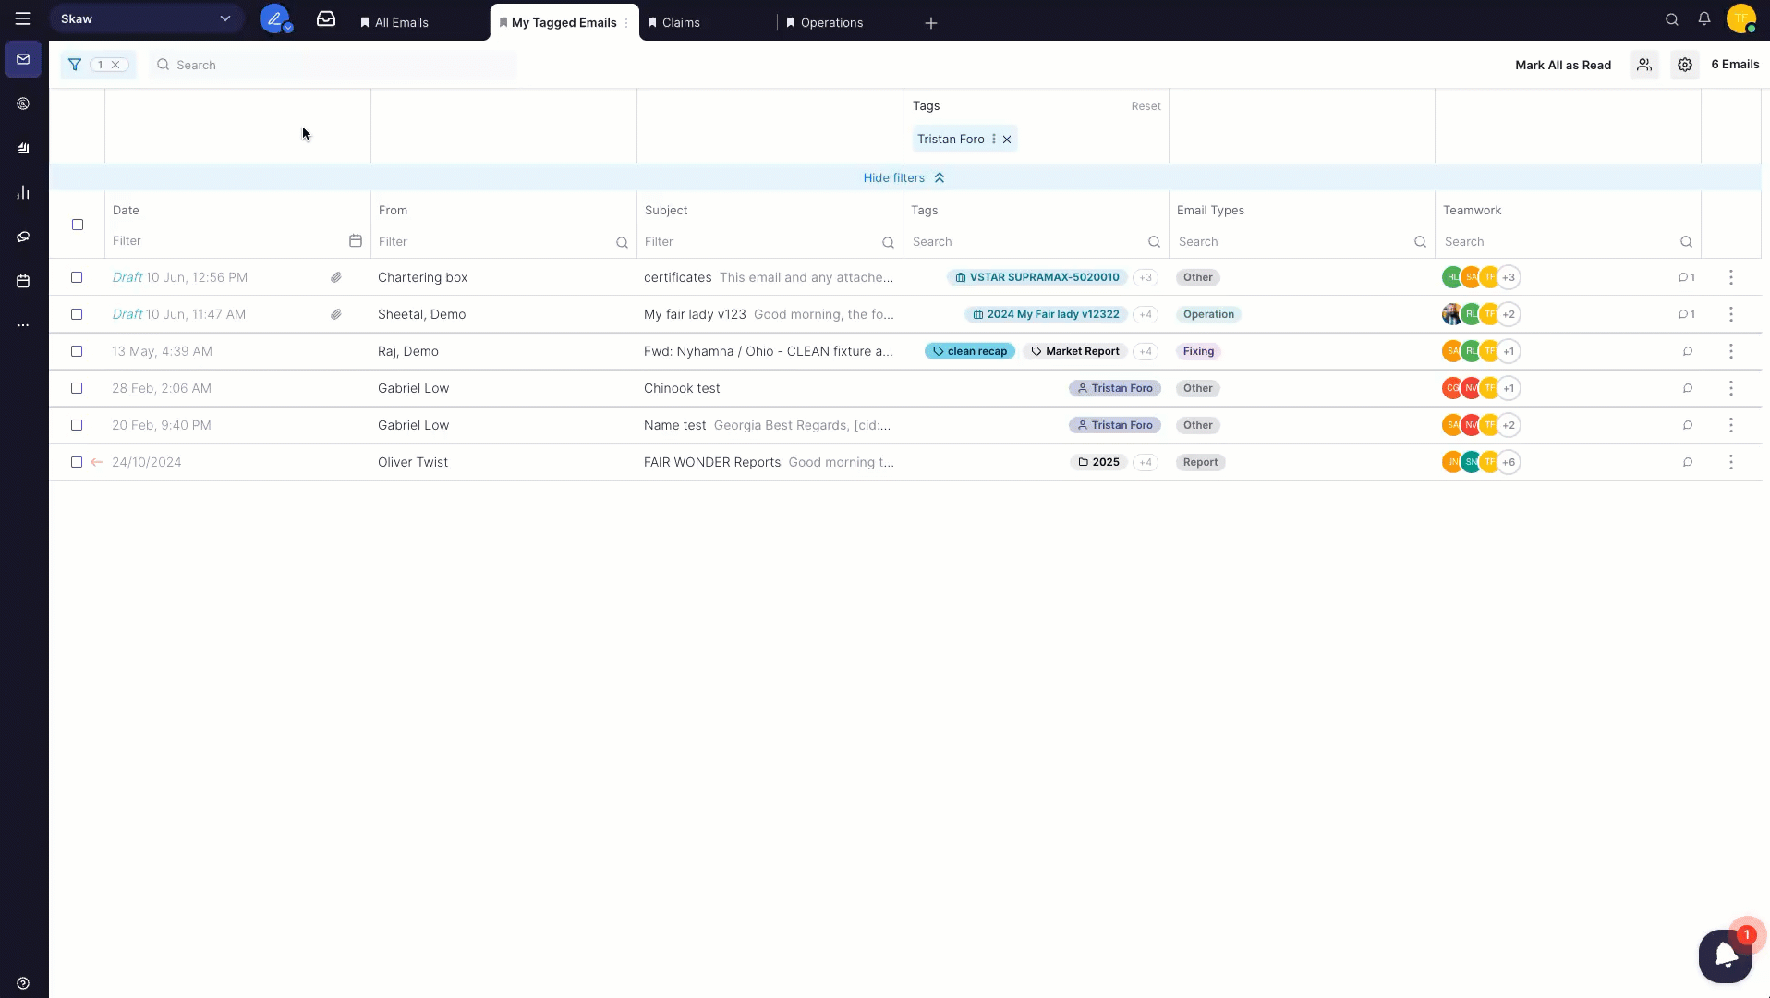1770x998 pixels.
Task: Click the compose email pencil icon
Action: pos(273,18)
